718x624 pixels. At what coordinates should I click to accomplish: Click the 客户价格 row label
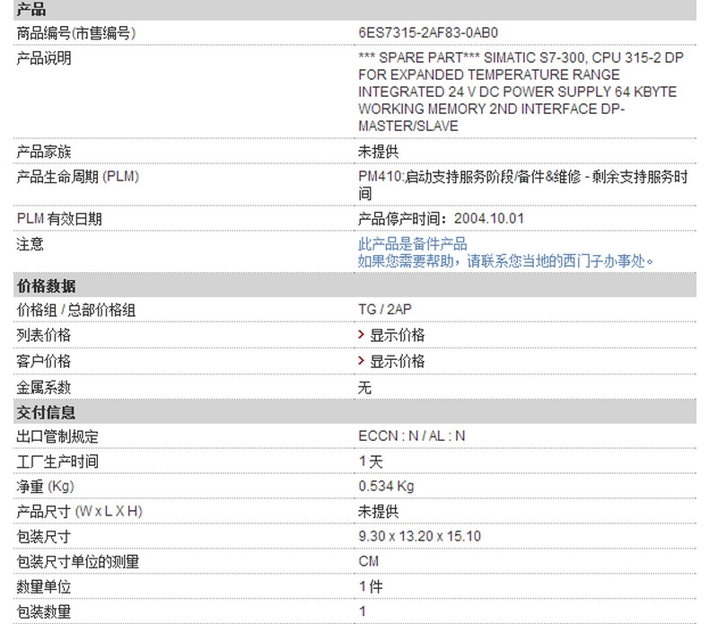click(x=44, y=361)
